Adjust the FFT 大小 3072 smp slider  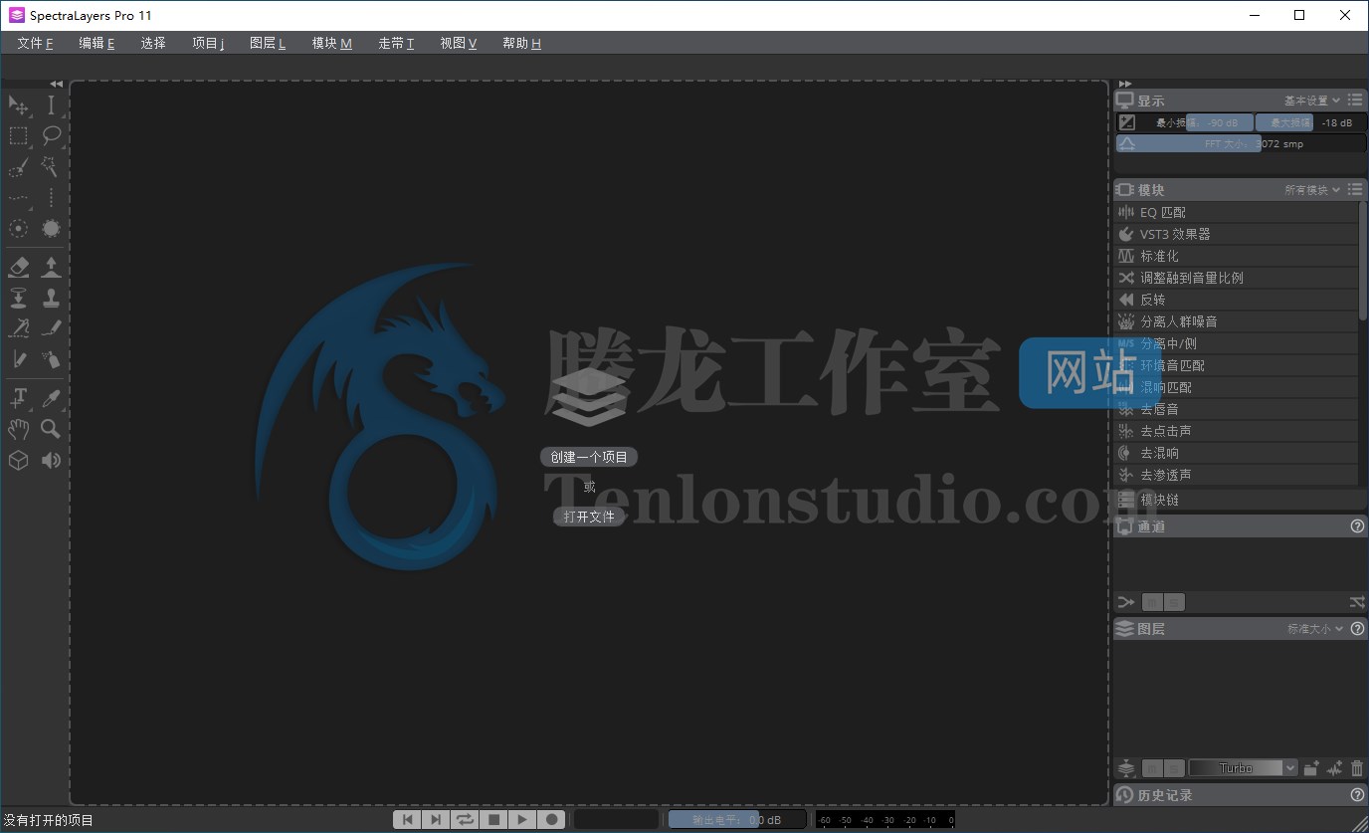(1241, 143)
